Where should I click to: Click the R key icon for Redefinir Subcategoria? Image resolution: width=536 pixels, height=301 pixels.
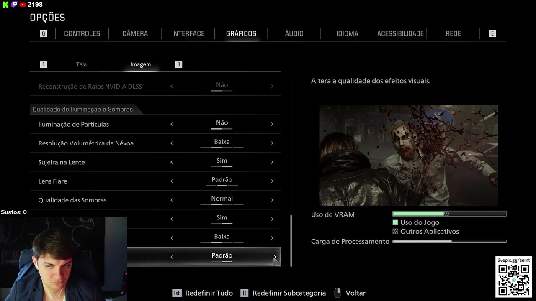245,293
